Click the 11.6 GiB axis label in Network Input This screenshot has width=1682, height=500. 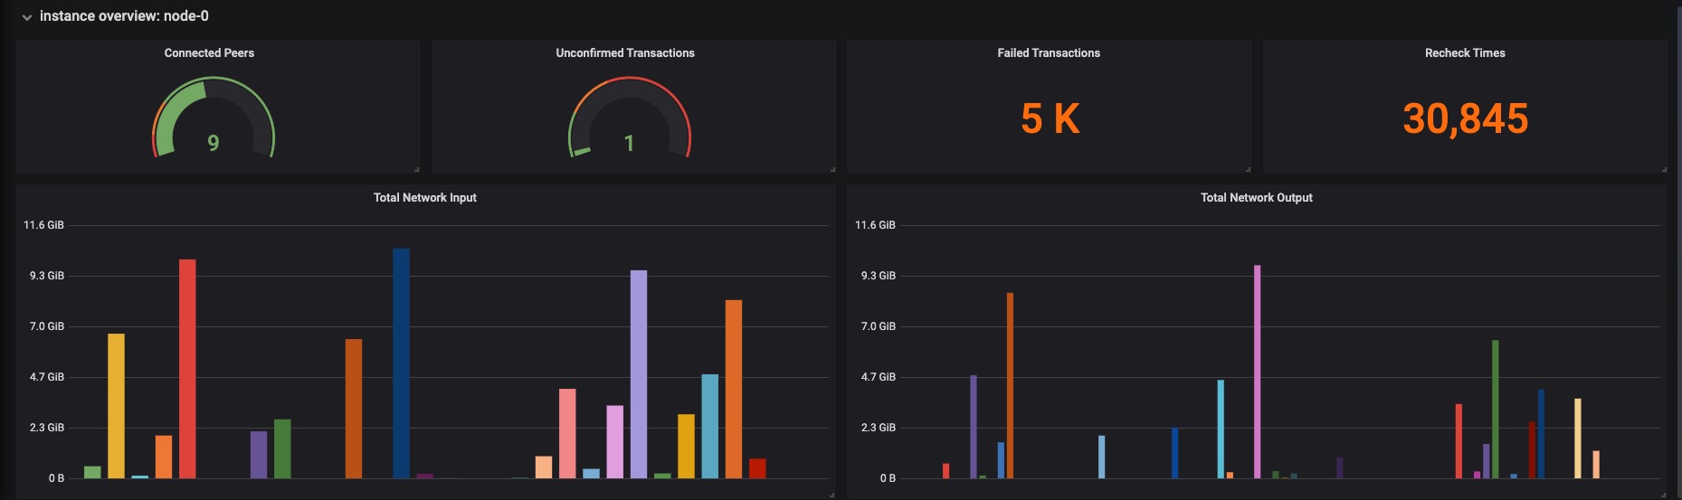(44, 225)
